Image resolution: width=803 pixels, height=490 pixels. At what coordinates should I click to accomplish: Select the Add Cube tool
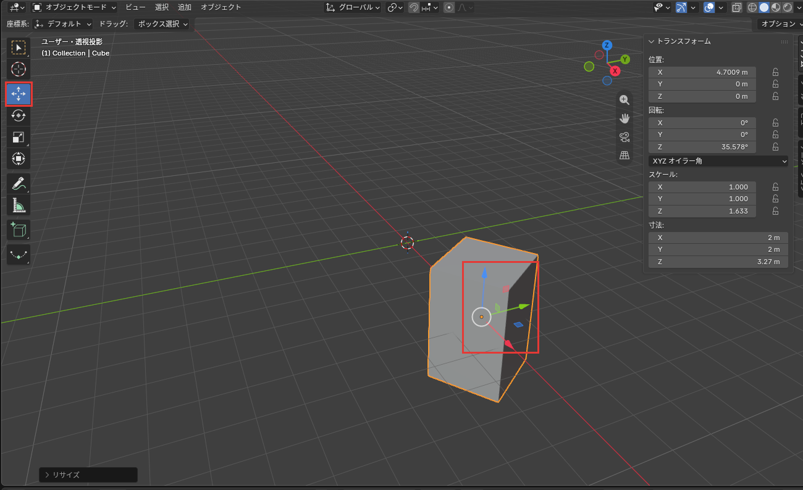[x=19, y=230]
